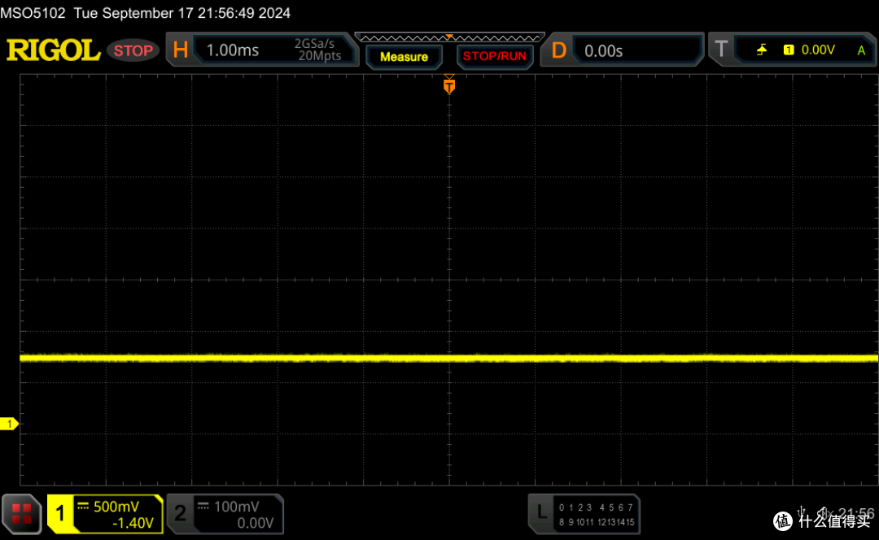This screenshot has width=879, height=540.
Task: Toggle channel 2 label
Action: 180,514
